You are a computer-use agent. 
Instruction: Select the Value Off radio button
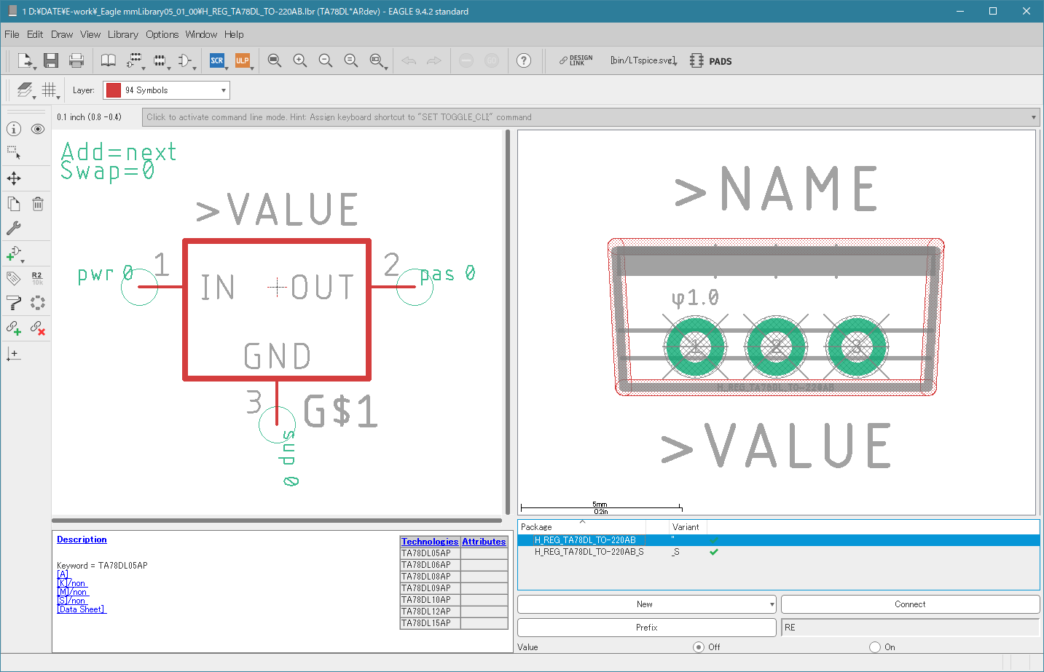699,647
